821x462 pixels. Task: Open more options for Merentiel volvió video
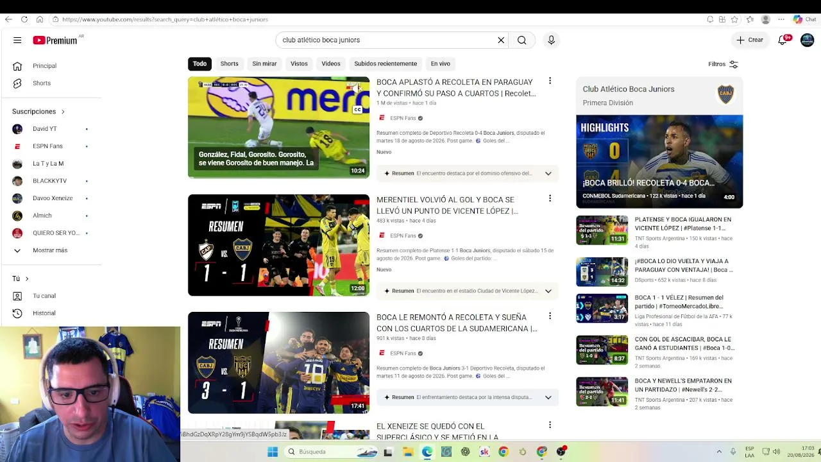click(x=550, y=198)
